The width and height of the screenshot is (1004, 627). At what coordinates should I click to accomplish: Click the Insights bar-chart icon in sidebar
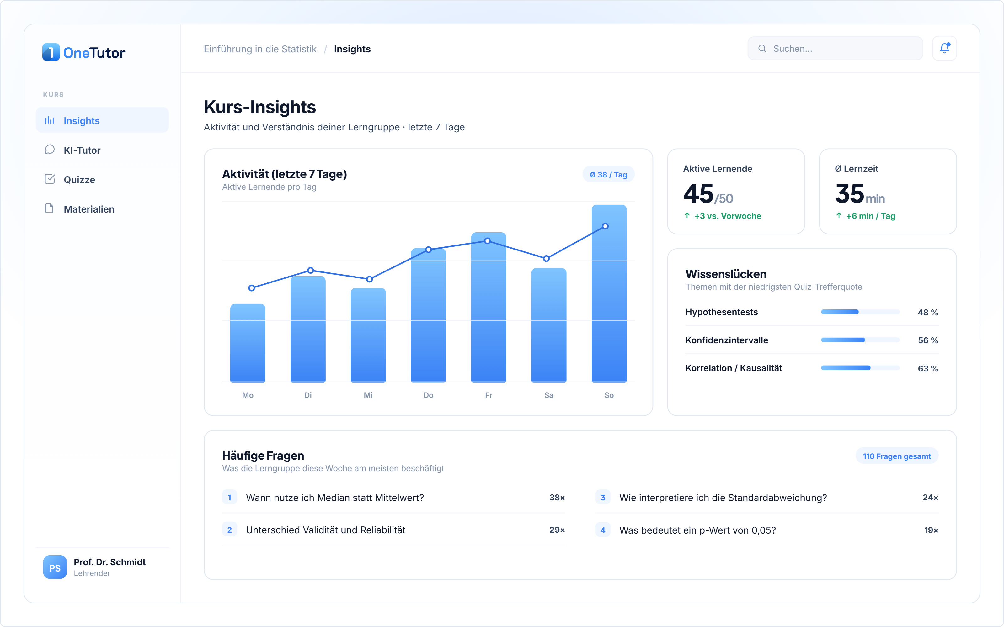tap(49, 120)
